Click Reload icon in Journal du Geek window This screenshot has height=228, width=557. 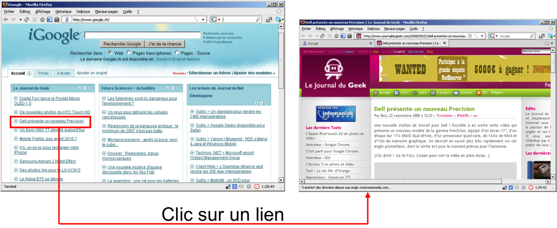[323, 36]
